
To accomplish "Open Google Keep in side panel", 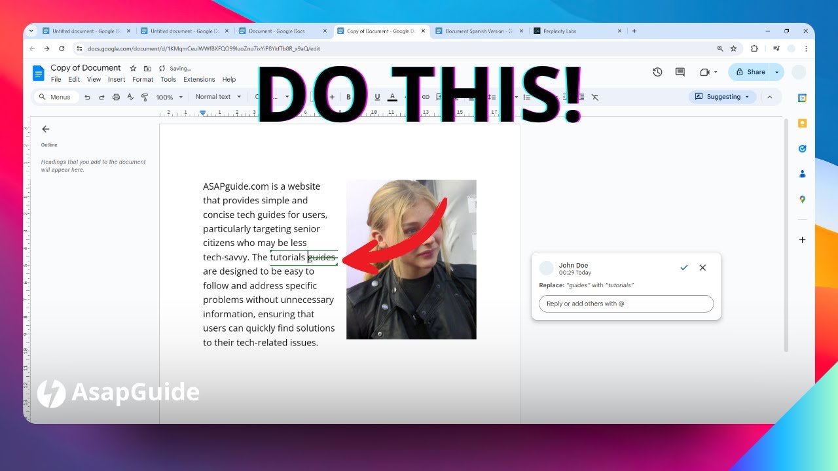I will [x=802, y=123].
